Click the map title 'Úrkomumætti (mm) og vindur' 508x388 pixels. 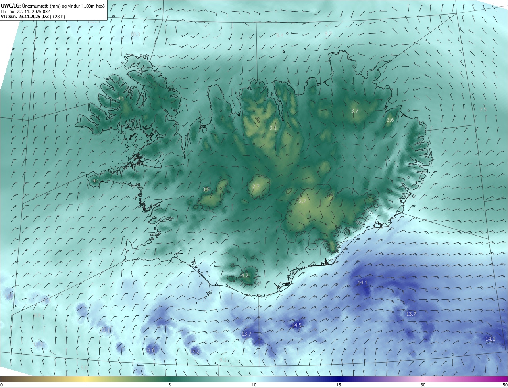(51, 6)
